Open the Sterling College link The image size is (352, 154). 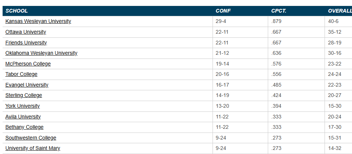24,96
